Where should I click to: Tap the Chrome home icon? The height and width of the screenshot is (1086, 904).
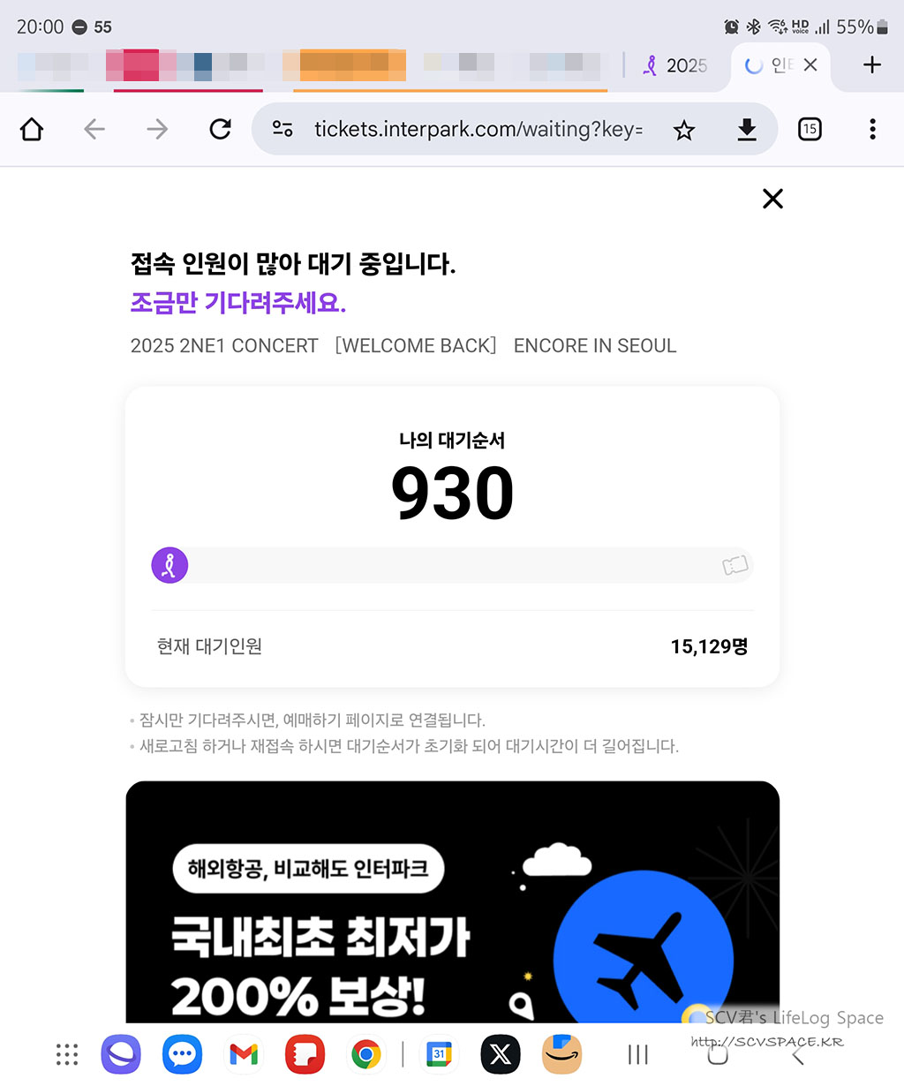tap(32, 130)
